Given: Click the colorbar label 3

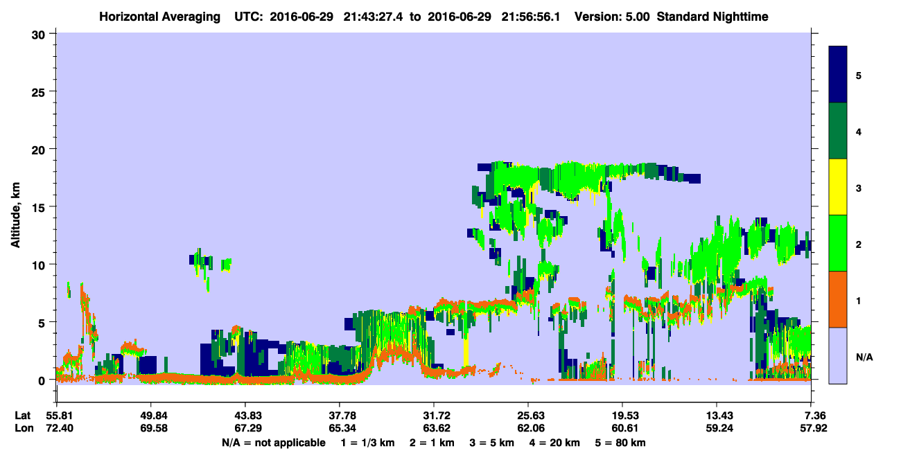Looking at the screenshot, I should [x=858, y=188].
